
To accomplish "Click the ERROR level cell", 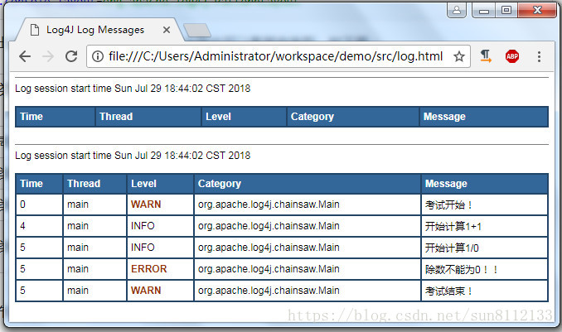I will [x=161, y=269].
